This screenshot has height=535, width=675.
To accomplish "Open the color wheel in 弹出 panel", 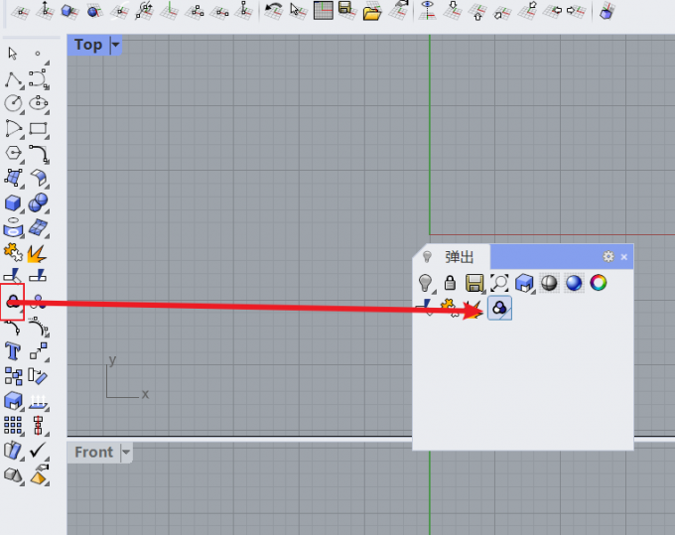I will point(599,283).
